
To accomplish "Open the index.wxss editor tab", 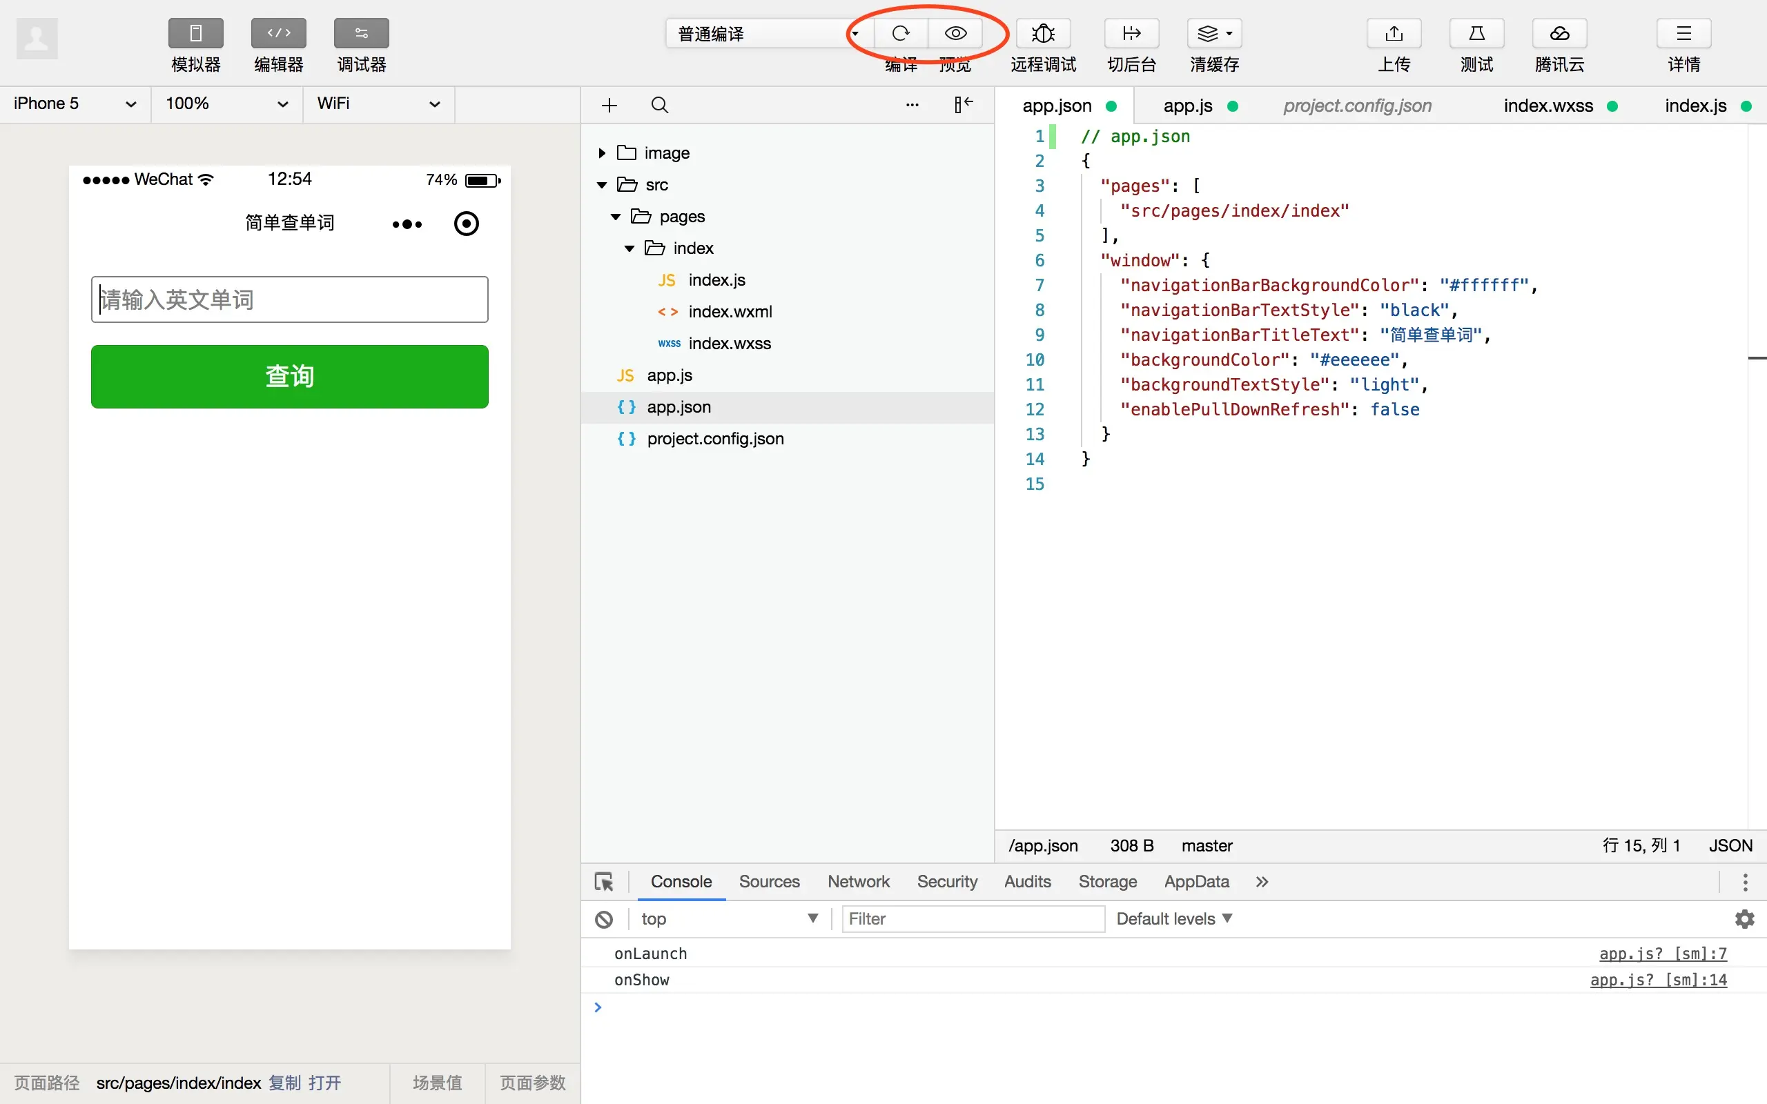I will (x=1548, y=106).
